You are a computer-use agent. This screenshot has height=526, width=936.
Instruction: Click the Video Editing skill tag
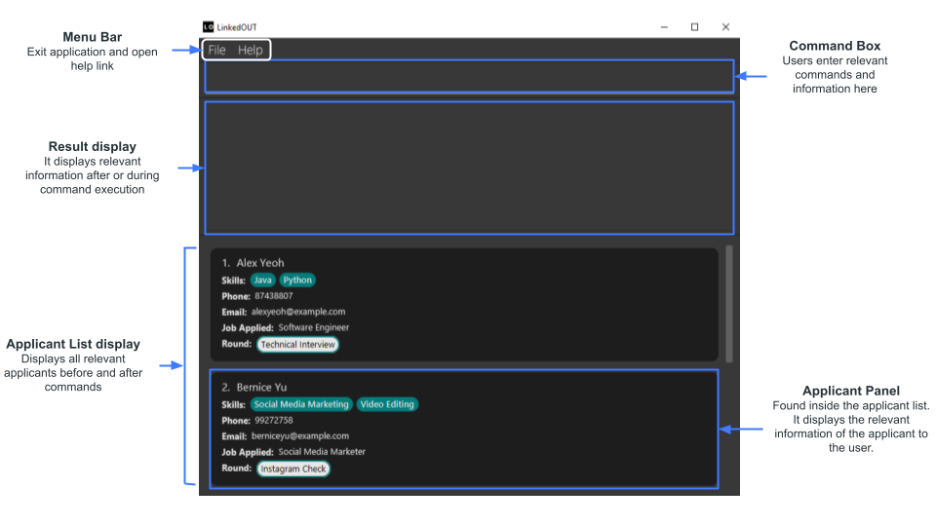(x=387, y=404)
